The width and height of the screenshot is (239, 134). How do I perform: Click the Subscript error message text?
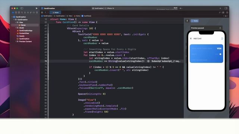pos(166,61)
